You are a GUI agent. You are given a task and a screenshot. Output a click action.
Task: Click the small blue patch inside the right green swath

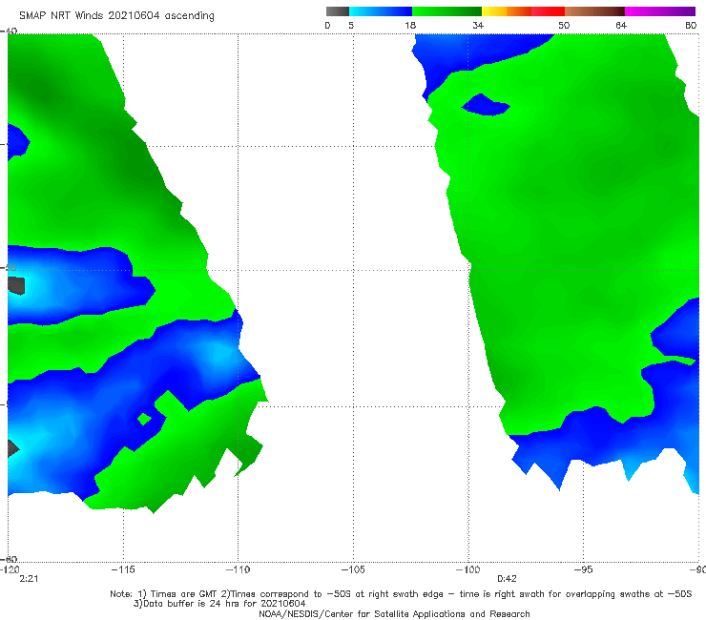486,105
